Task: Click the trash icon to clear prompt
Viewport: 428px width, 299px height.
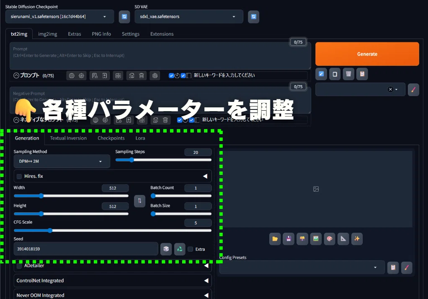Action: [348, 74]
